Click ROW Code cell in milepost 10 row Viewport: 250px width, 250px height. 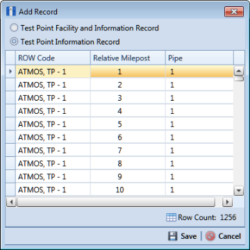[x=53, y=190]
